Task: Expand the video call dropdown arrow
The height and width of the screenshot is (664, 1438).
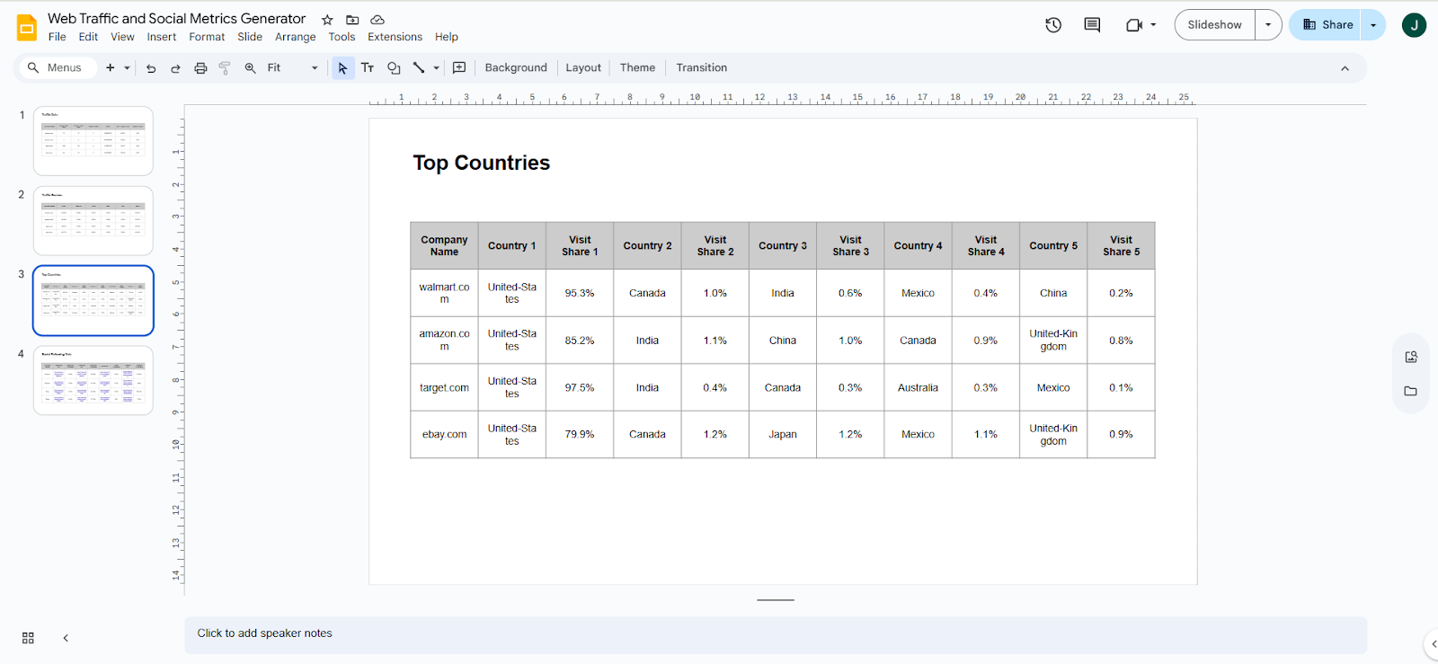Action: coord(1153,25)
